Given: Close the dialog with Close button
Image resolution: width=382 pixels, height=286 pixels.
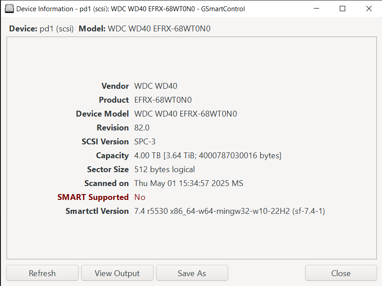Looking at the screenshot, I should point(341,273).
